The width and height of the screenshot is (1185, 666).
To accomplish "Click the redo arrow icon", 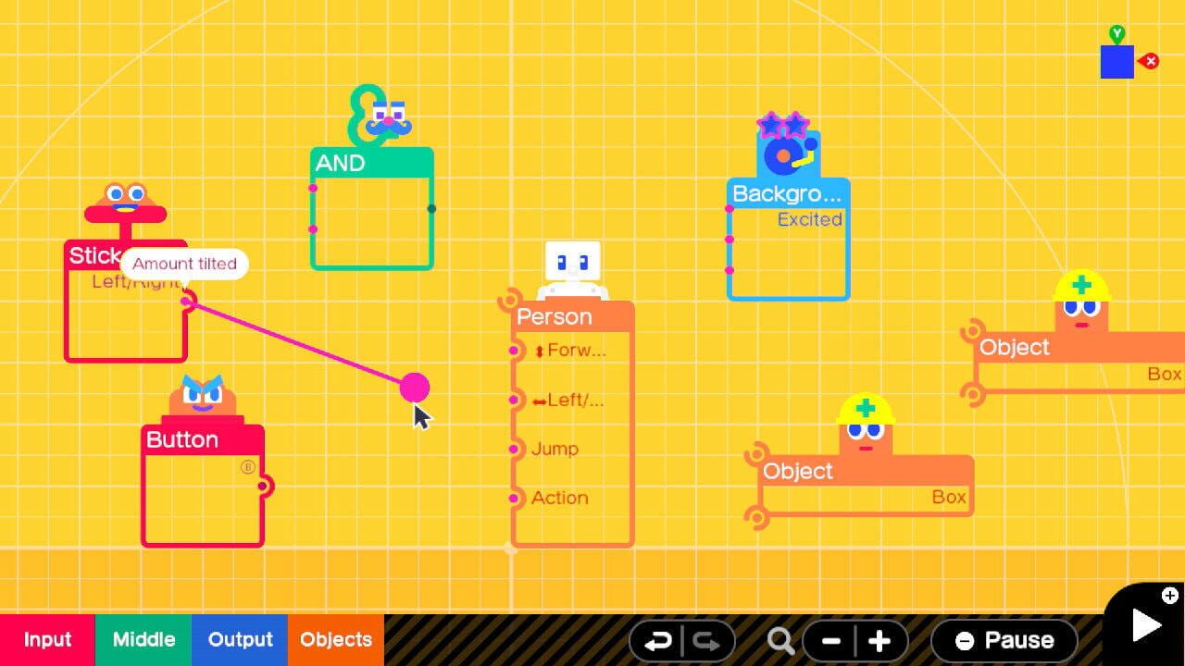I will click(705, 639).
